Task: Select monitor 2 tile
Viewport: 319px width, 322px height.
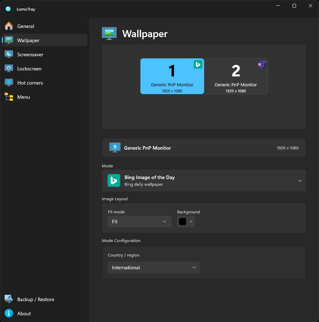Action: (236, 76)
